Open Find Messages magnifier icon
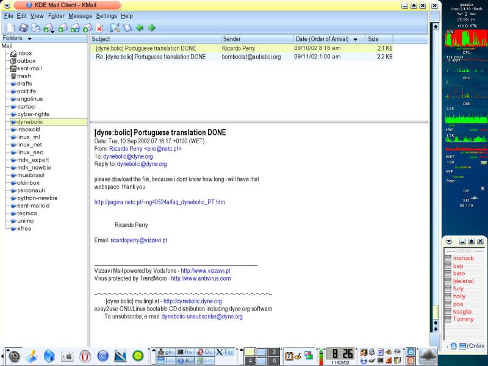The width and height of the screenshot is (488, 366). pyautogui.click(x=115, y=27)
